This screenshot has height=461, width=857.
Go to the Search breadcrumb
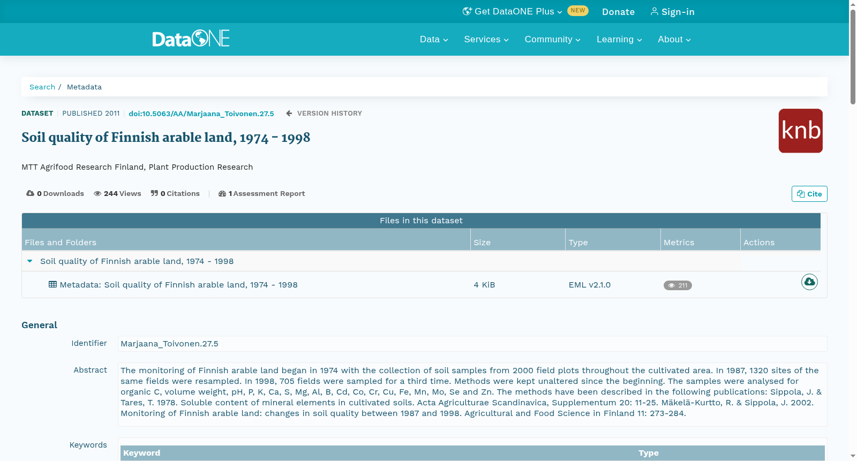coord(42,87)
